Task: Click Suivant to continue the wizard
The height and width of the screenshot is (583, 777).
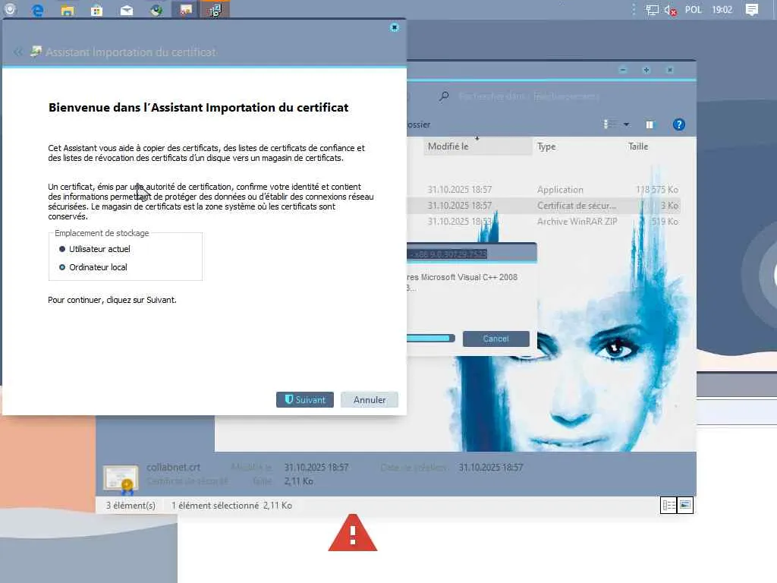Action: click(x=305, y=399)
